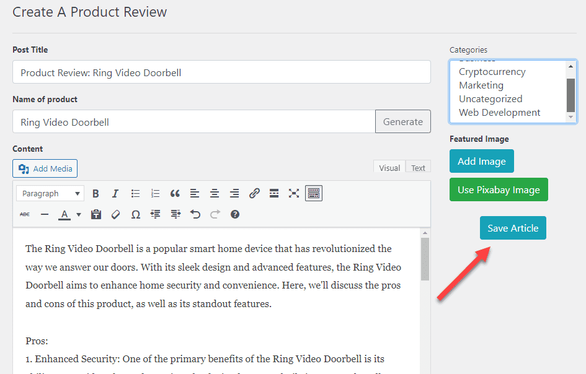This screenshot has width=586, height=374.
Task: Increase the paragraph indent
Action: [x=175, y=214]
